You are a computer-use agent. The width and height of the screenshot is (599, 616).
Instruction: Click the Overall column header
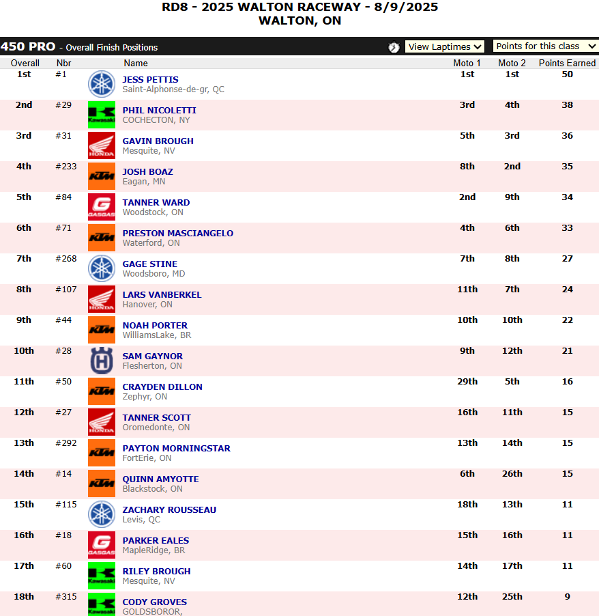(25, 64)
